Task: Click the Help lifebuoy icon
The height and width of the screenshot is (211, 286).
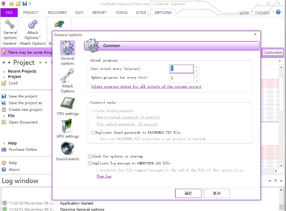Action: [x=4, y=163]
